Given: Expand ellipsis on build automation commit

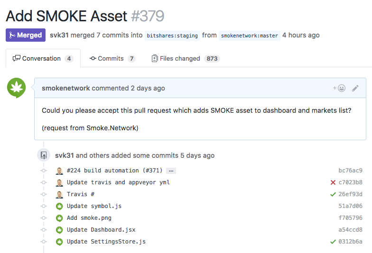Looking at the screenshot, I should pos(171,171).
